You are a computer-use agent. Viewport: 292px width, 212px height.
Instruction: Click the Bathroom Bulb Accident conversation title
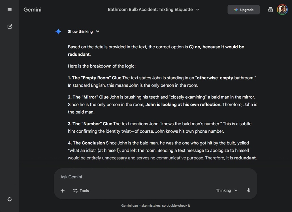(x=150, y=10)
